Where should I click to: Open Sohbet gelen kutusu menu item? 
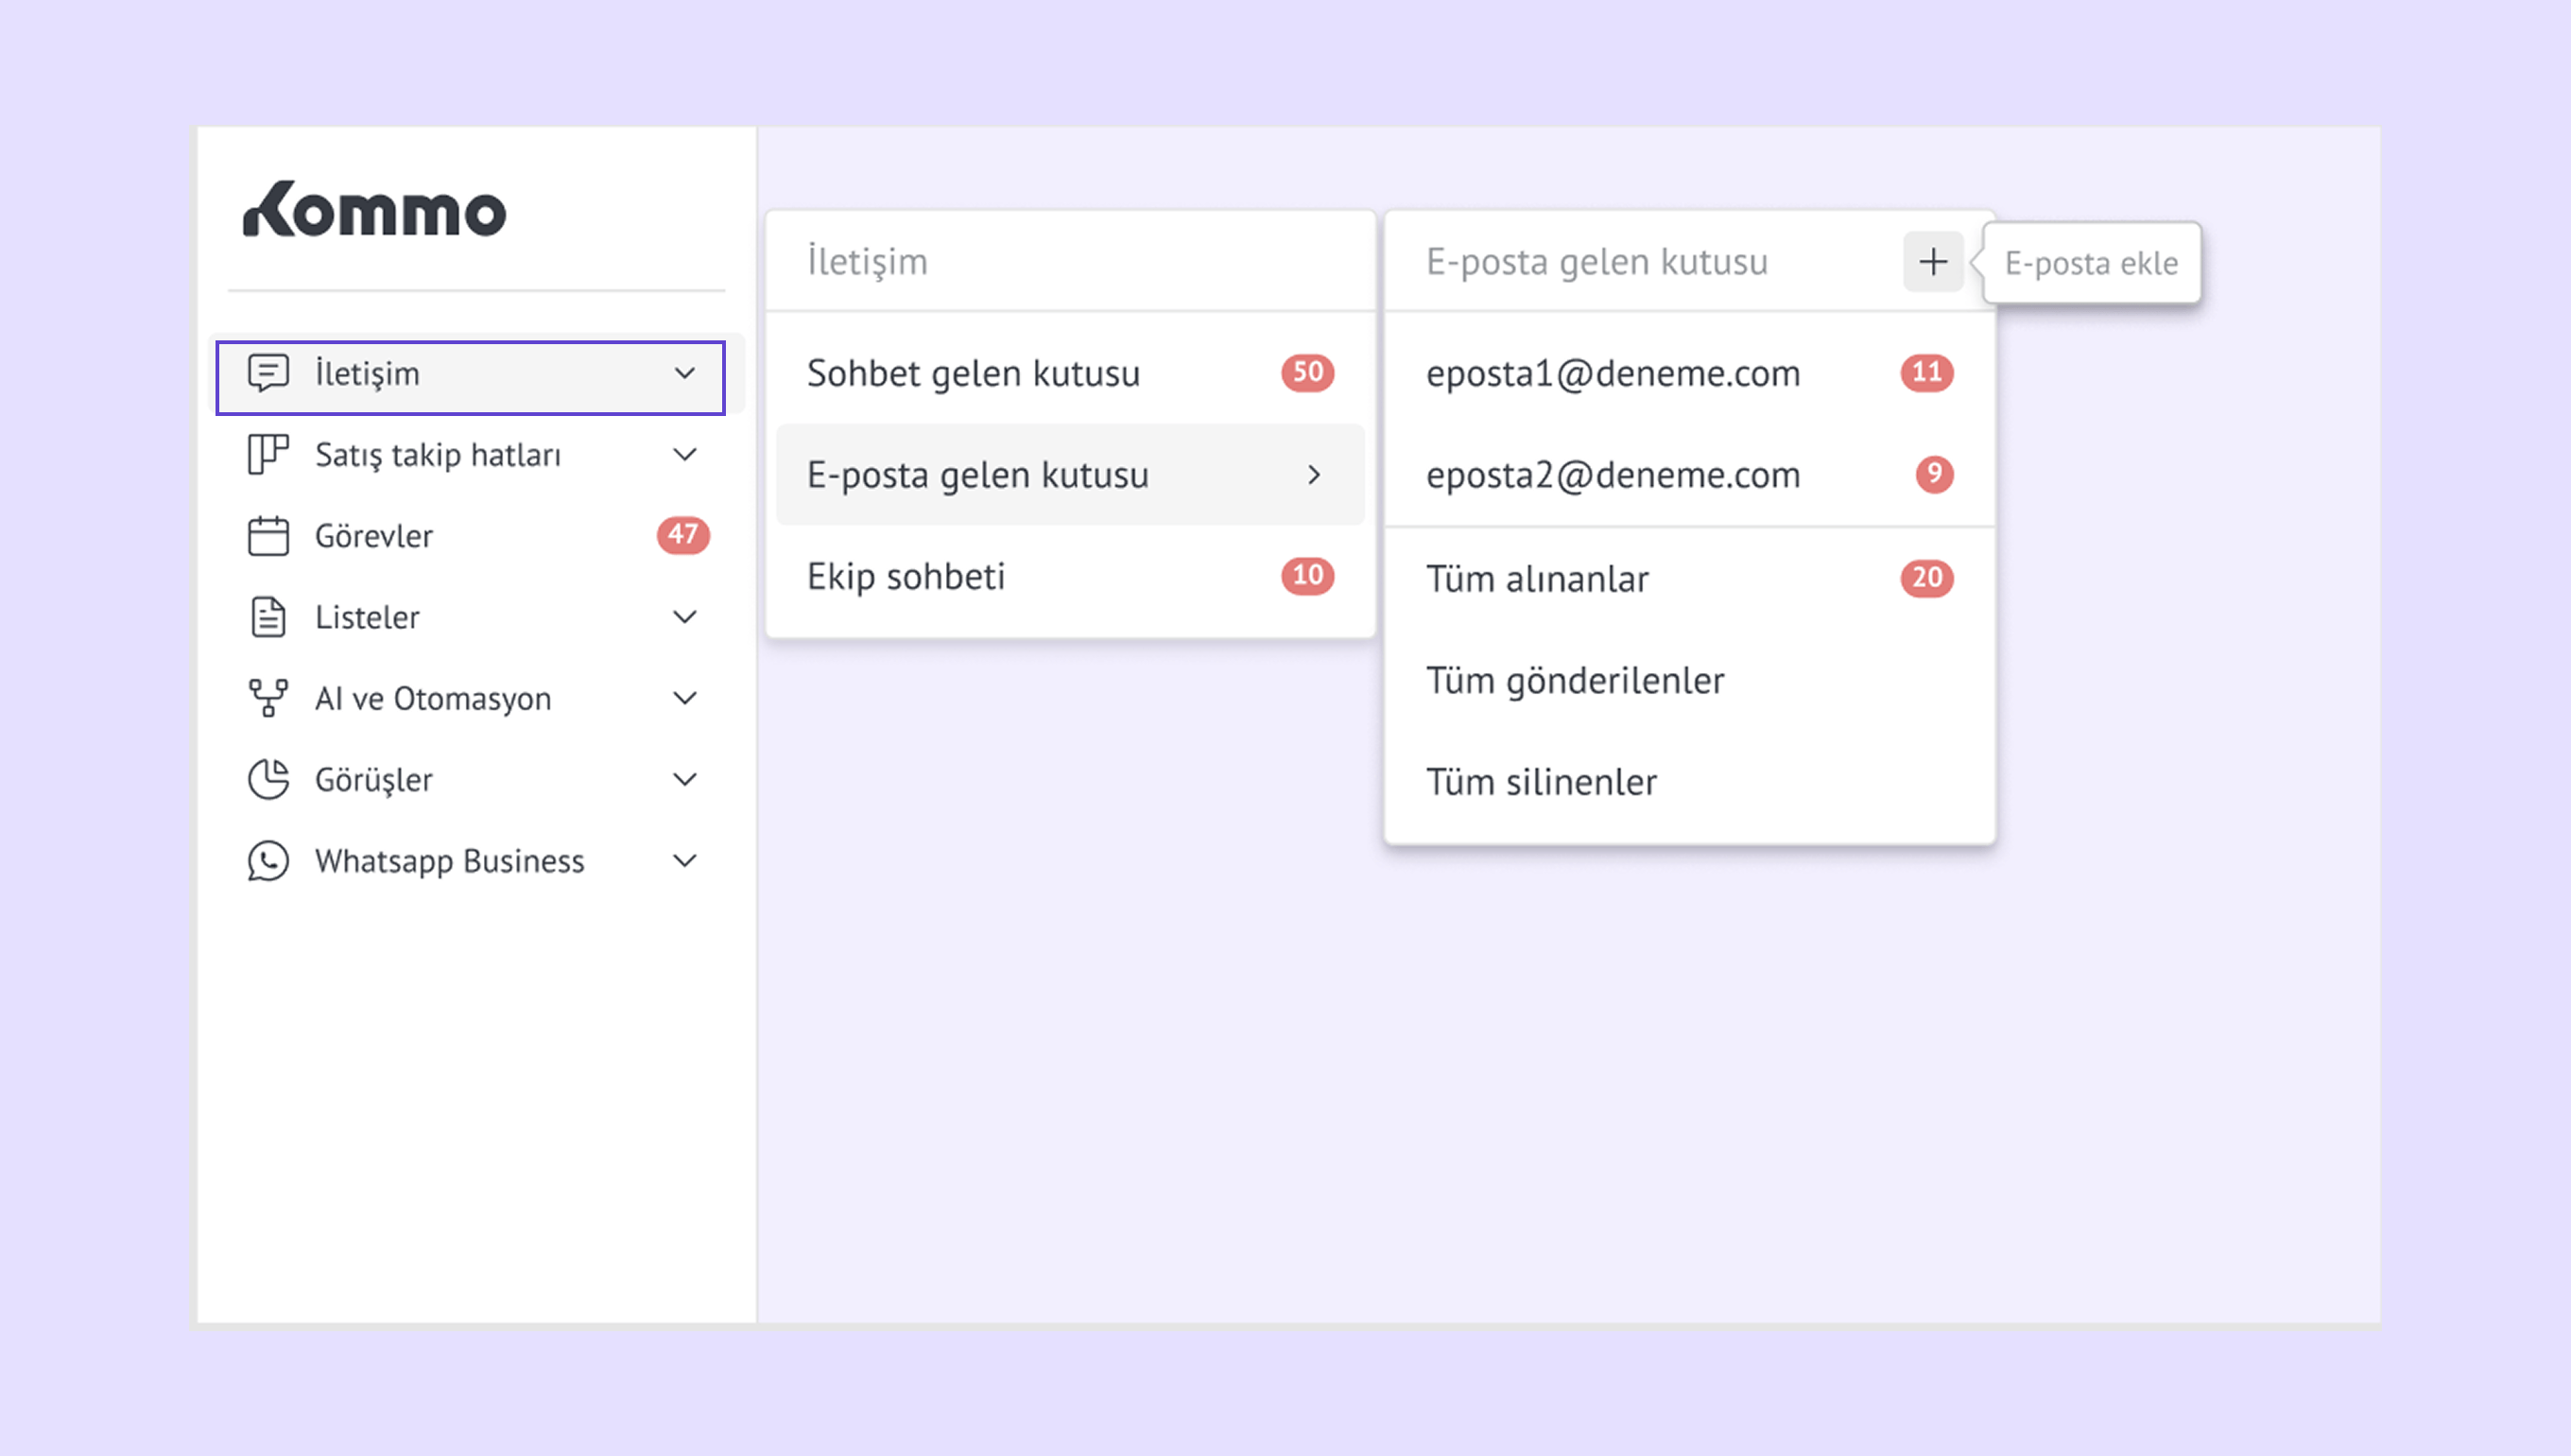pos(973,373)
